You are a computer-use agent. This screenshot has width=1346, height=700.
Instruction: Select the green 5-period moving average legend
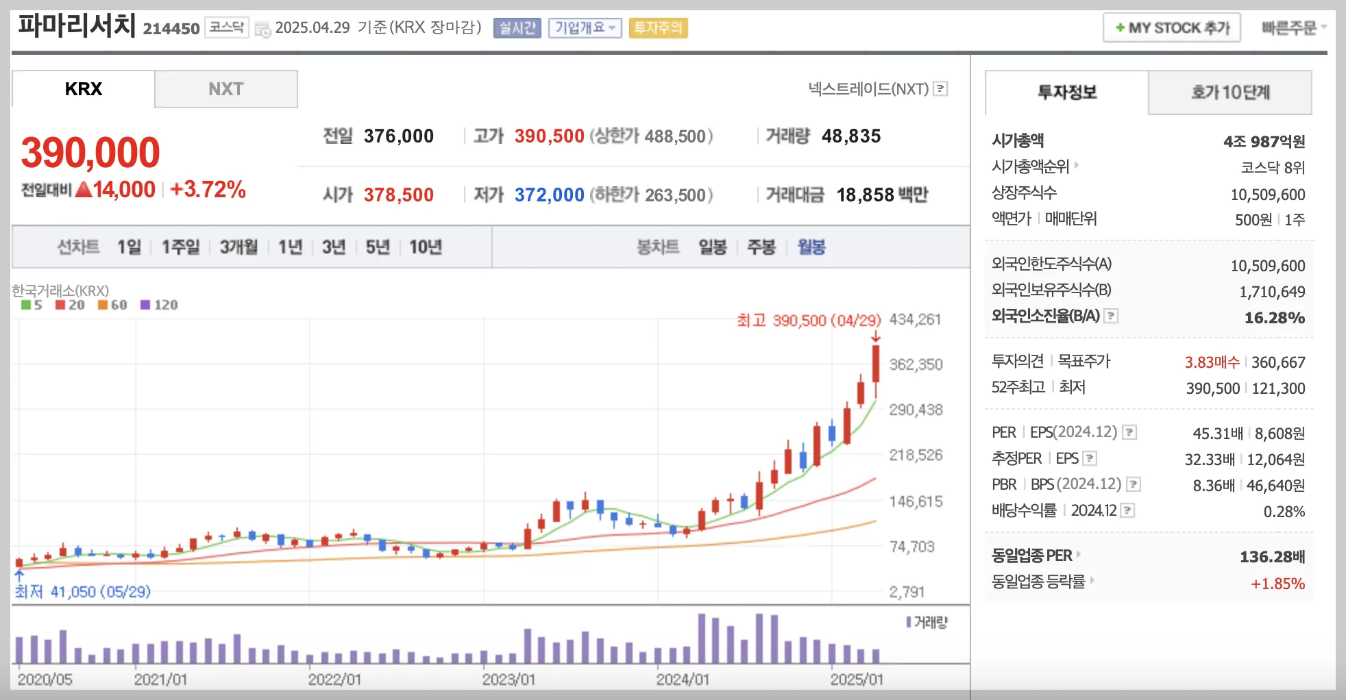point(32,305)
